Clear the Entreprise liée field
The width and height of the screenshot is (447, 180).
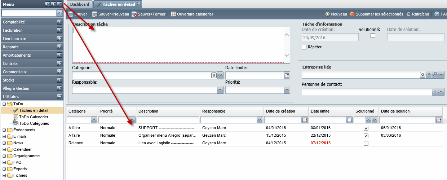click(429, 75)
